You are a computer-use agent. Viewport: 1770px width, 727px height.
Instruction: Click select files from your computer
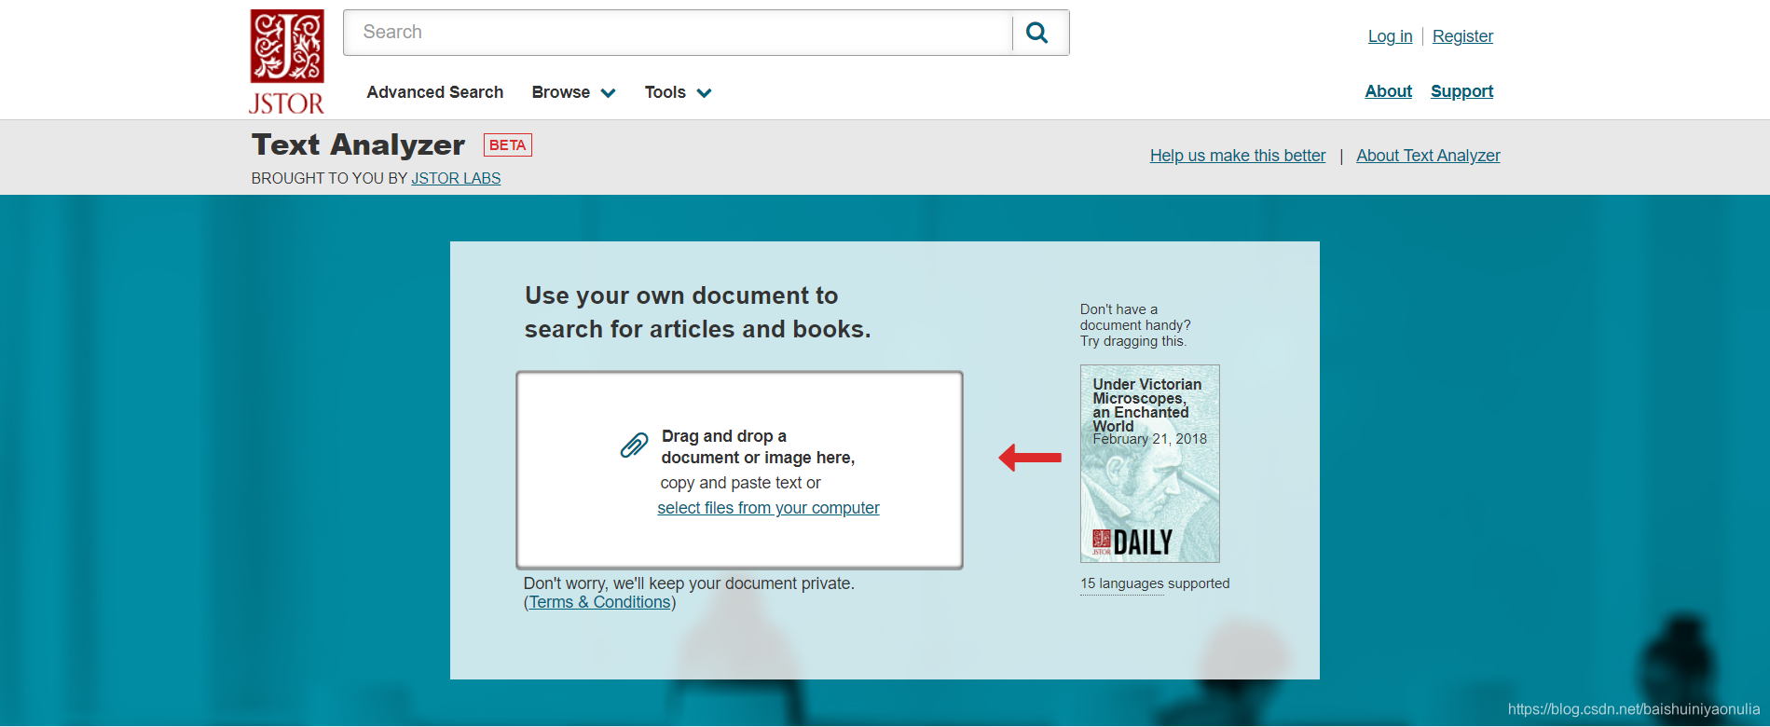click(768, 508)
